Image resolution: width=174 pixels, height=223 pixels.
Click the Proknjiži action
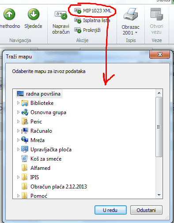click(x=87, y=30)
